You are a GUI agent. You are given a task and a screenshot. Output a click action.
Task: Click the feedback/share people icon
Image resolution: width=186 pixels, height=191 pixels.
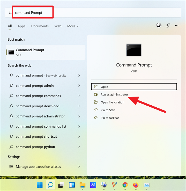coord(168,25)
